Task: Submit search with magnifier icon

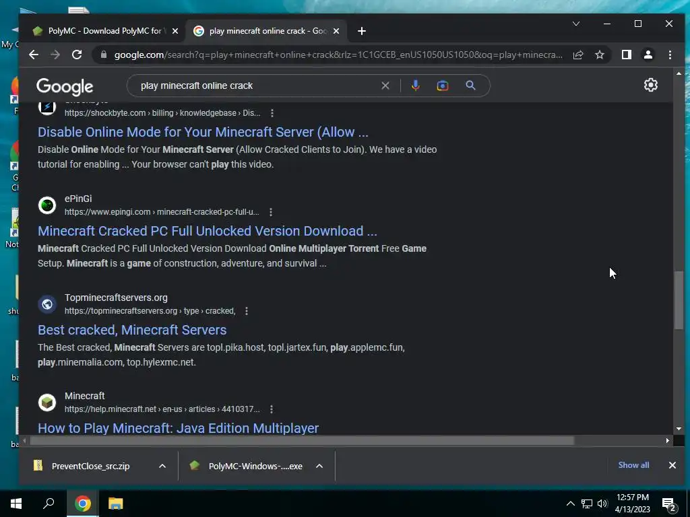Action: click(x=470, y=85)
